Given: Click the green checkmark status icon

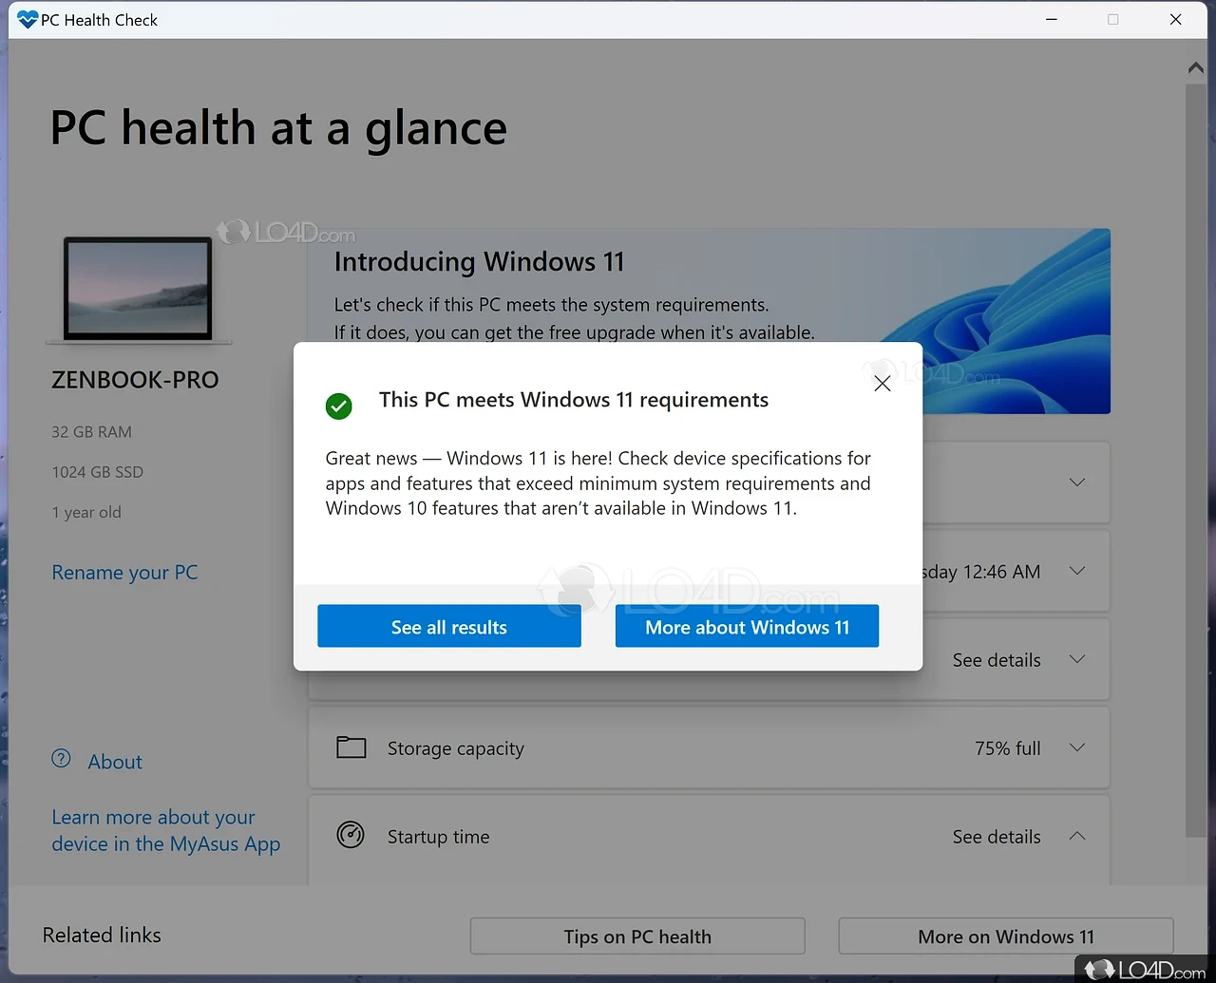Looking at the screenshot, I should pyautogui.click(x=339, y=406).
